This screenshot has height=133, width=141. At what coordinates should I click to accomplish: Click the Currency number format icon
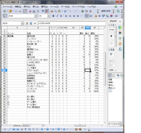coord(96,16)
